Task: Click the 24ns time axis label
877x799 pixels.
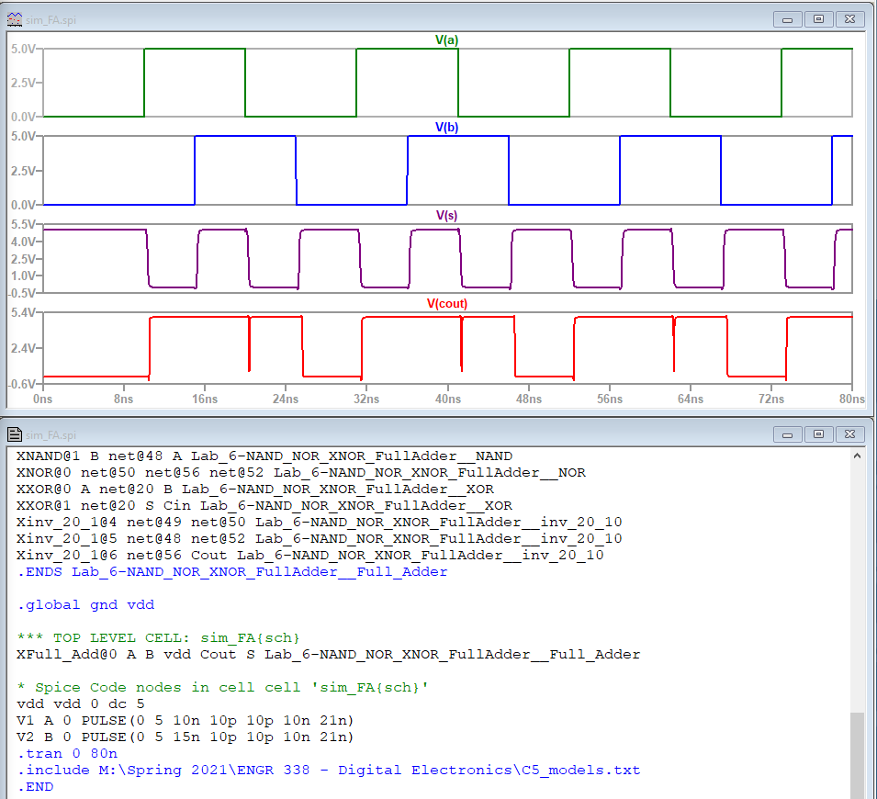Action: [286, 399]
